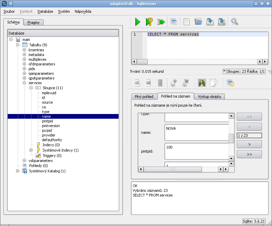The width and height of the screenshot is (272, 226).
Task: Click the Systémový Katalog icon
Action: tap(25, 171)
